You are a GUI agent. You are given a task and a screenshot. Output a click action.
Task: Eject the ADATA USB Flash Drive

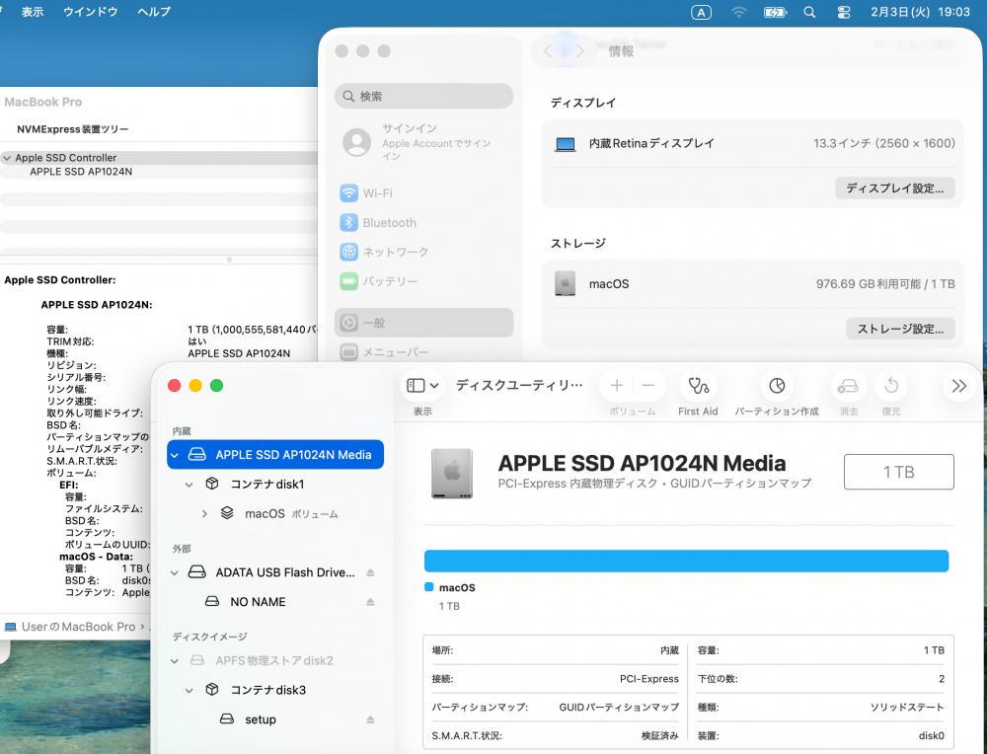pyautogui.click(x=370, y=572)
